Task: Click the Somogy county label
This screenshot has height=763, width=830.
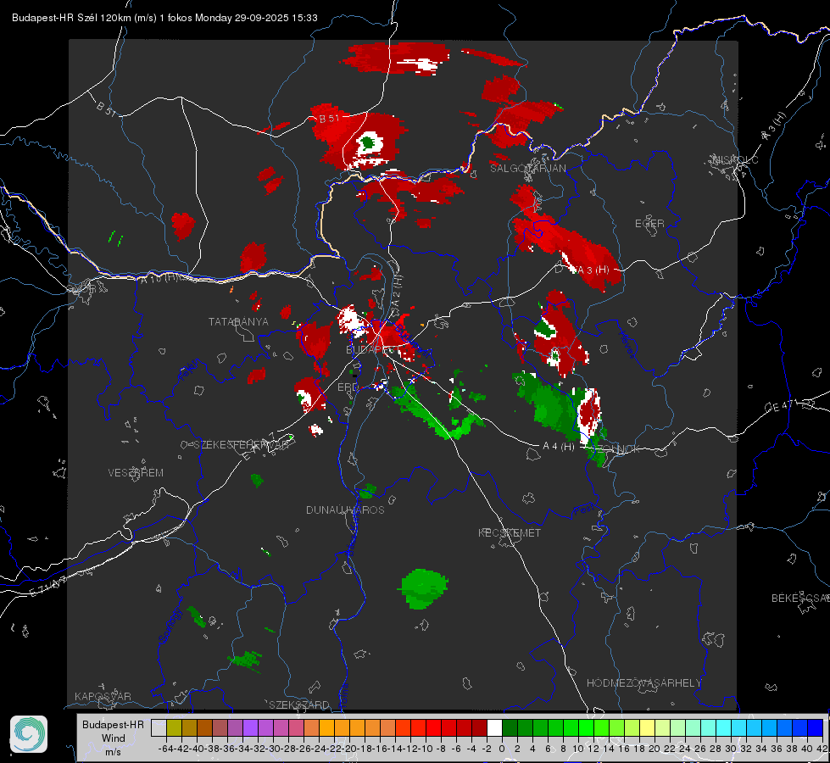Action: coord(170,626)
